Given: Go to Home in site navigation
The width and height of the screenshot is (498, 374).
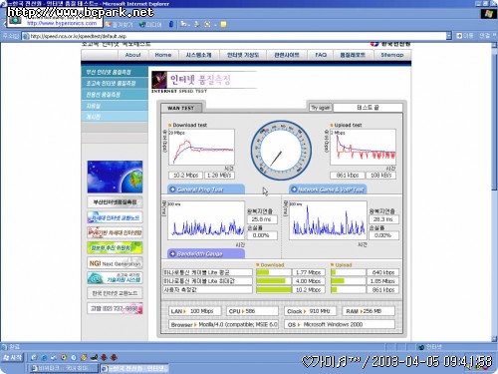Looking at the screenshot, I should (163, 55).
